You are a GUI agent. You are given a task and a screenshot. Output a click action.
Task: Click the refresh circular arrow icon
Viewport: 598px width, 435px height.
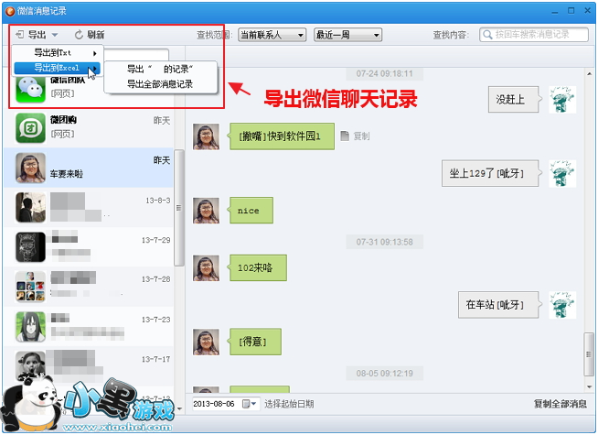click(79, 35)
